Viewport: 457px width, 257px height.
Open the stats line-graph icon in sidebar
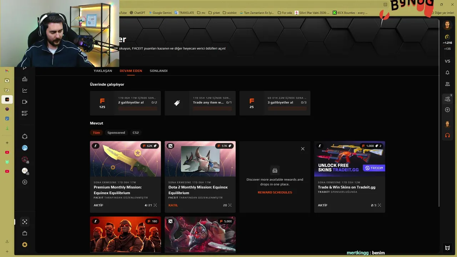click(25, 90)
